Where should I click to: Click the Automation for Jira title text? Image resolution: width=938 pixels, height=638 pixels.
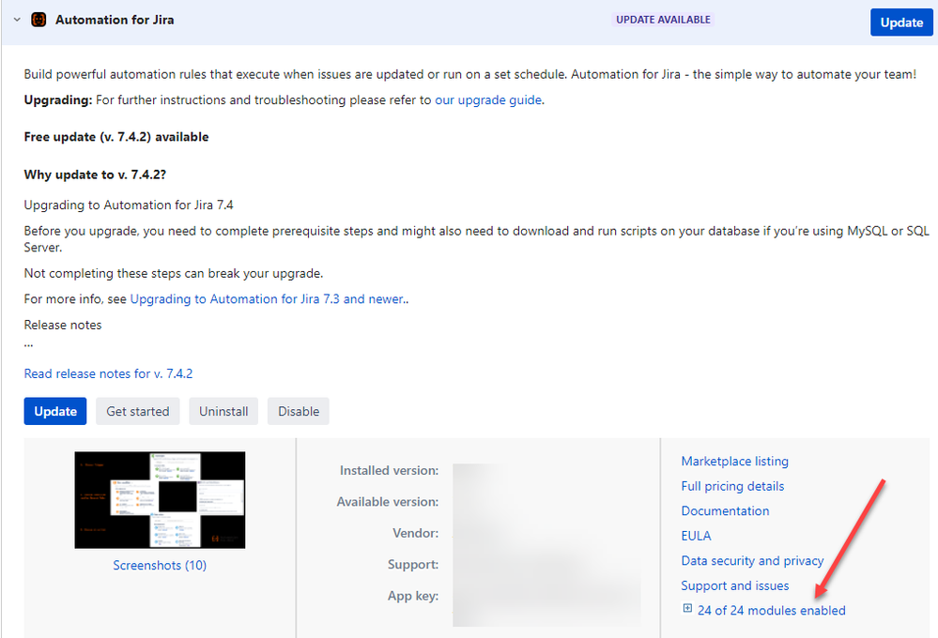[x=115, y=20]
